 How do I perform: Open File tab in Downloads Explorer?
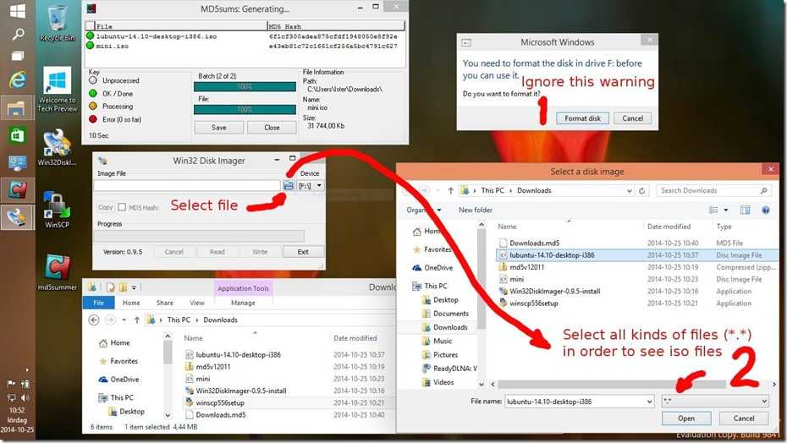[x=98, y=303]
